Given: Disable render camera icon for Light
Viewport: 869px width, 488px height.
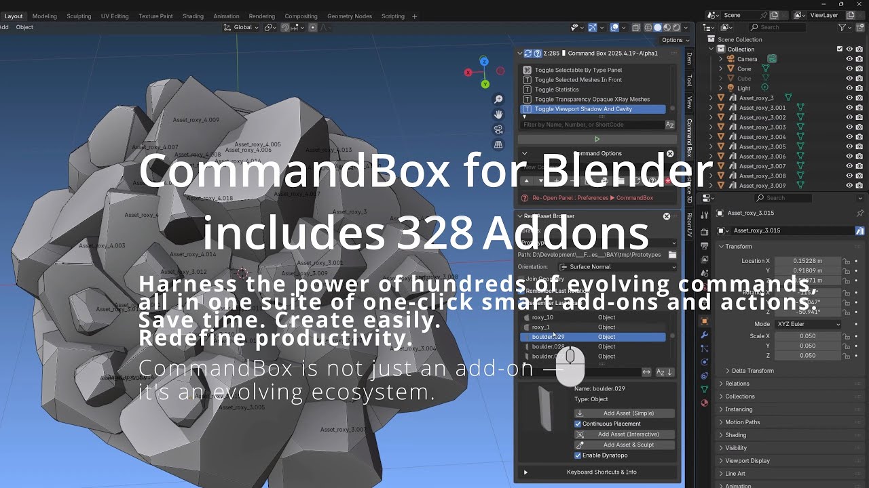Looking at the screenshot, I should pos(859,88).
